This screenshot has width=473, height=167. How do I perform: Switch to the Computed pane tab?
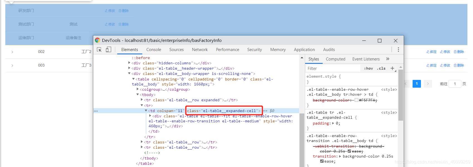335,59
